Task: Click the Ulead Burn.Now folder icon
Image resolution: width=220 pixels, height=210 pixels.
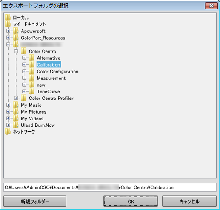Action: pos(16,125)
